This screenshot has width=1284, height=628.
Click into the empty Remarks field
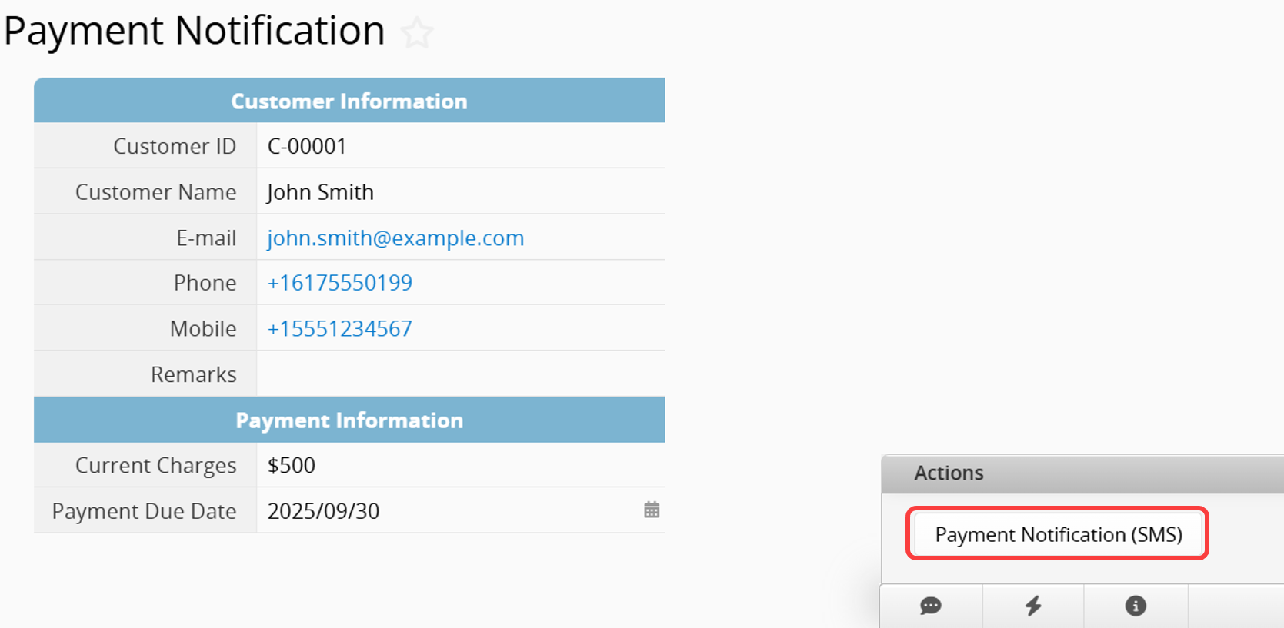(460, 374)
